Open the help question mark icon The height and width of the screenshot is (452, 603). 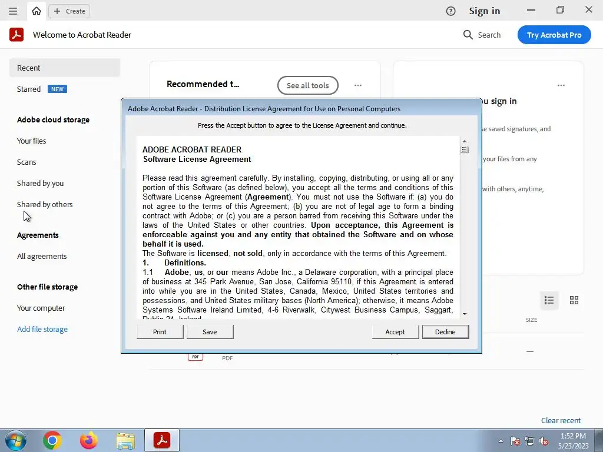[450, 11]
